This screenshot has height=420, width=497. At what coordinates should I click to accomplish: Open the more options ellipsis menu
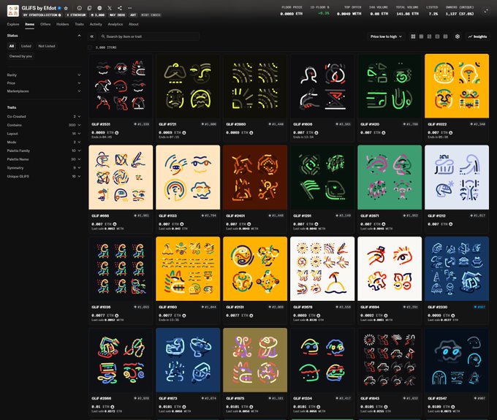[129, 8]
